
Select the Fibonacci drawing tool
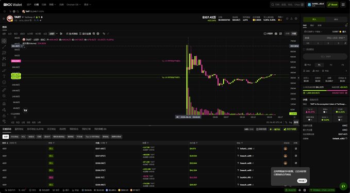tap(4, 53)
